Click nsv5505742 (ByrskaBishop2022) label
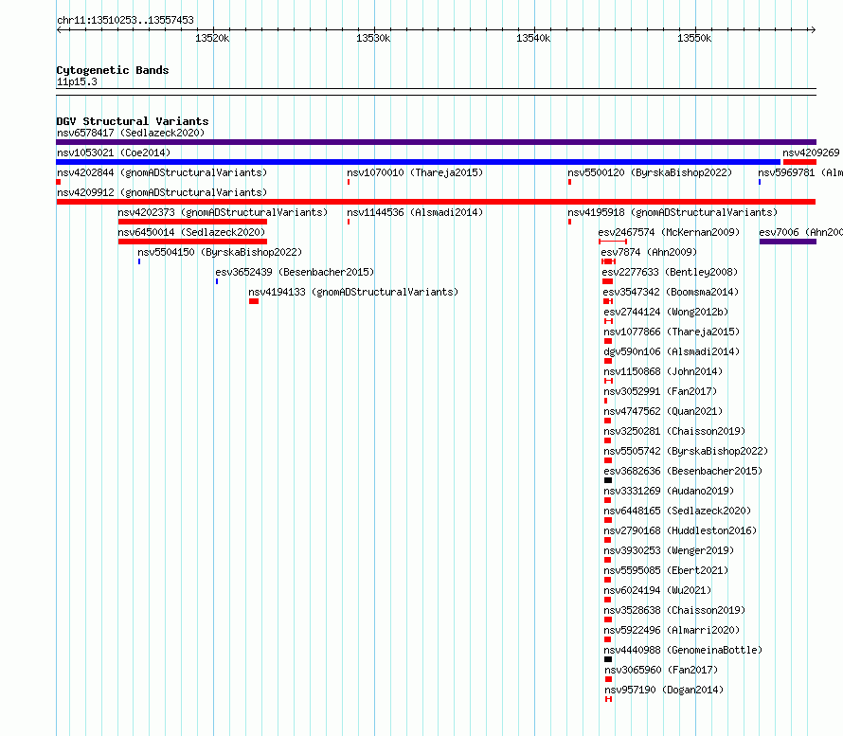Screen dimensions: 843x736 point(686,451)
